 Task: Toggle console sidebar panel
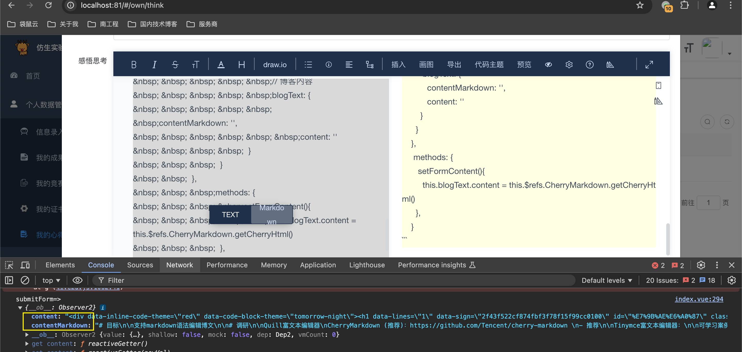[9, 280]
